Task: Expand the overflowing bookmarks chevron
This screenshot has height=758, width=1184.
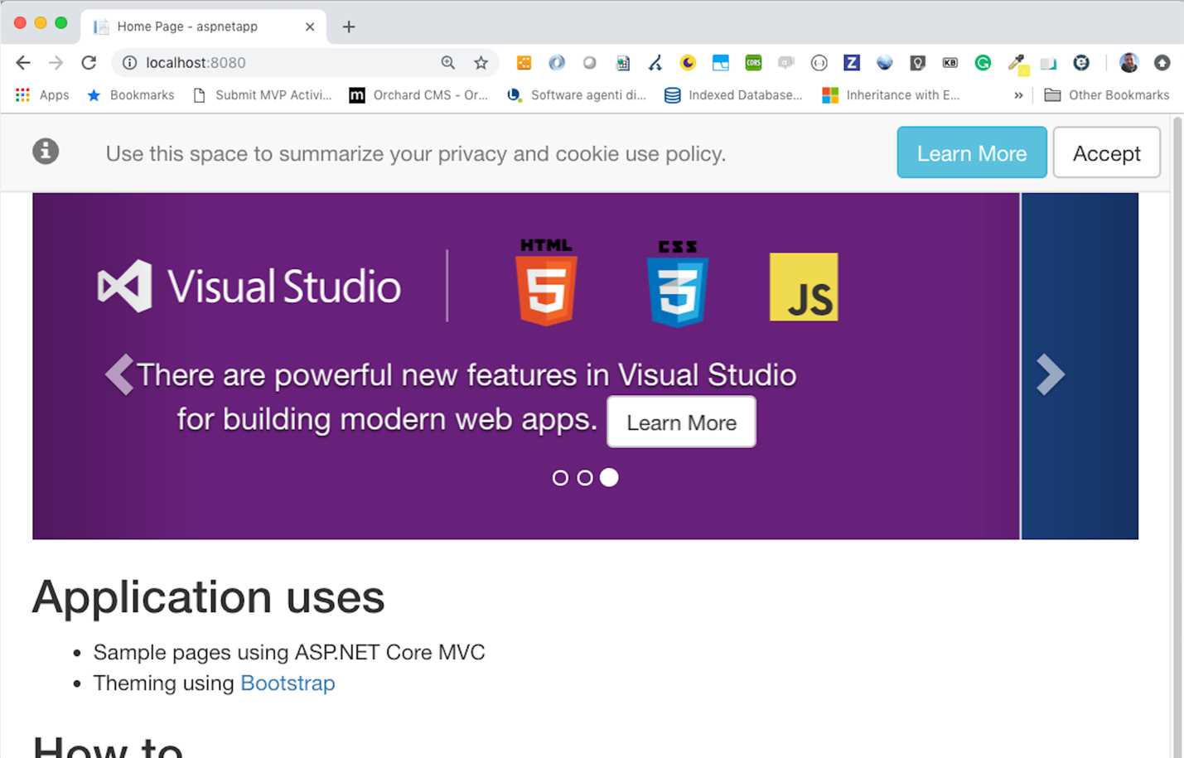Action: pos(1018,94)
